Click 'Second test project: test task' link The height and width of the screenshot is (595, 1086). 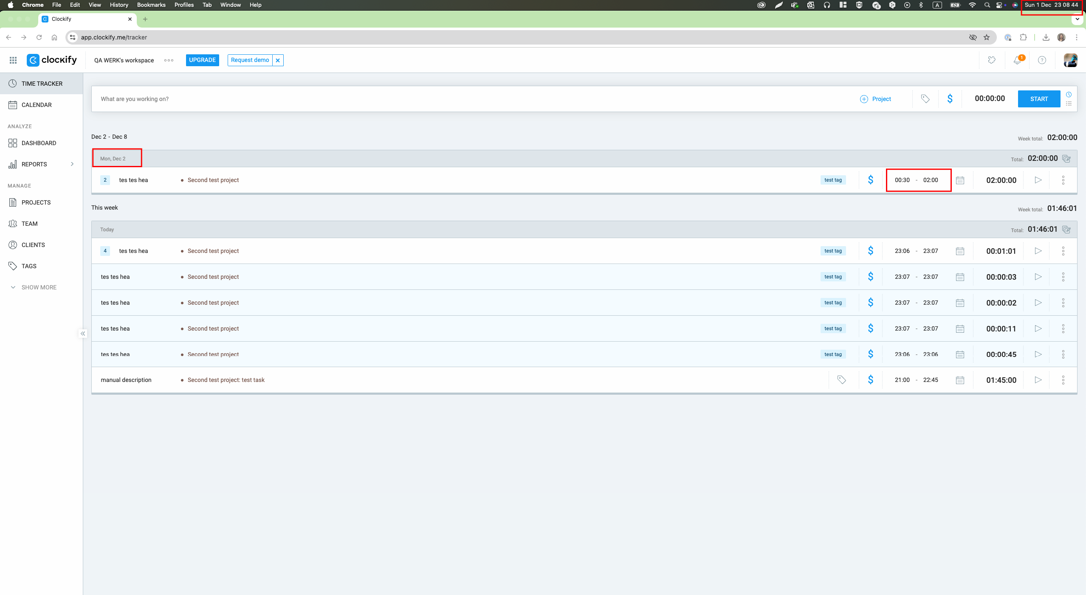click(x=226, y=380)
